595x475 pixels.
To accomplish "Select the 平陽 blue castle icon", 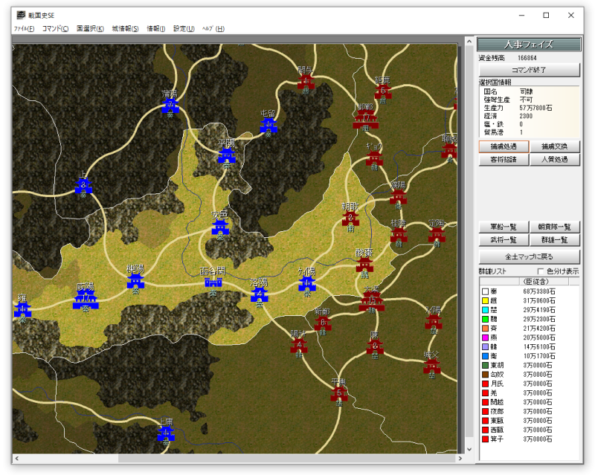I will tap(227, 155).
